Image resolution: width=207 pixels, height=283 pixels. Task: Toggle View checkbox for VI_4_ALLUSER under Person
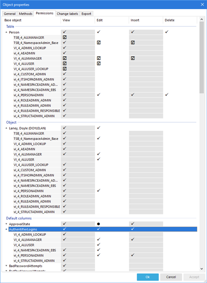pos(65,63)
